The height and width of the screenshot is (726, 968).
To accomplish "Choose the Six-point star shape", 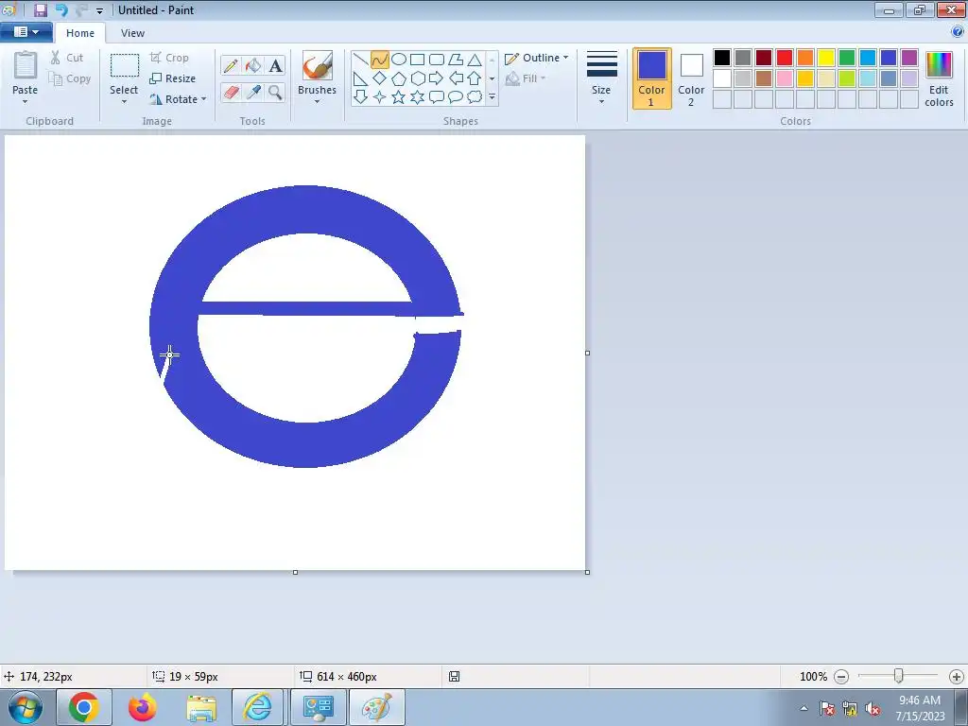I will coord(417,97).
